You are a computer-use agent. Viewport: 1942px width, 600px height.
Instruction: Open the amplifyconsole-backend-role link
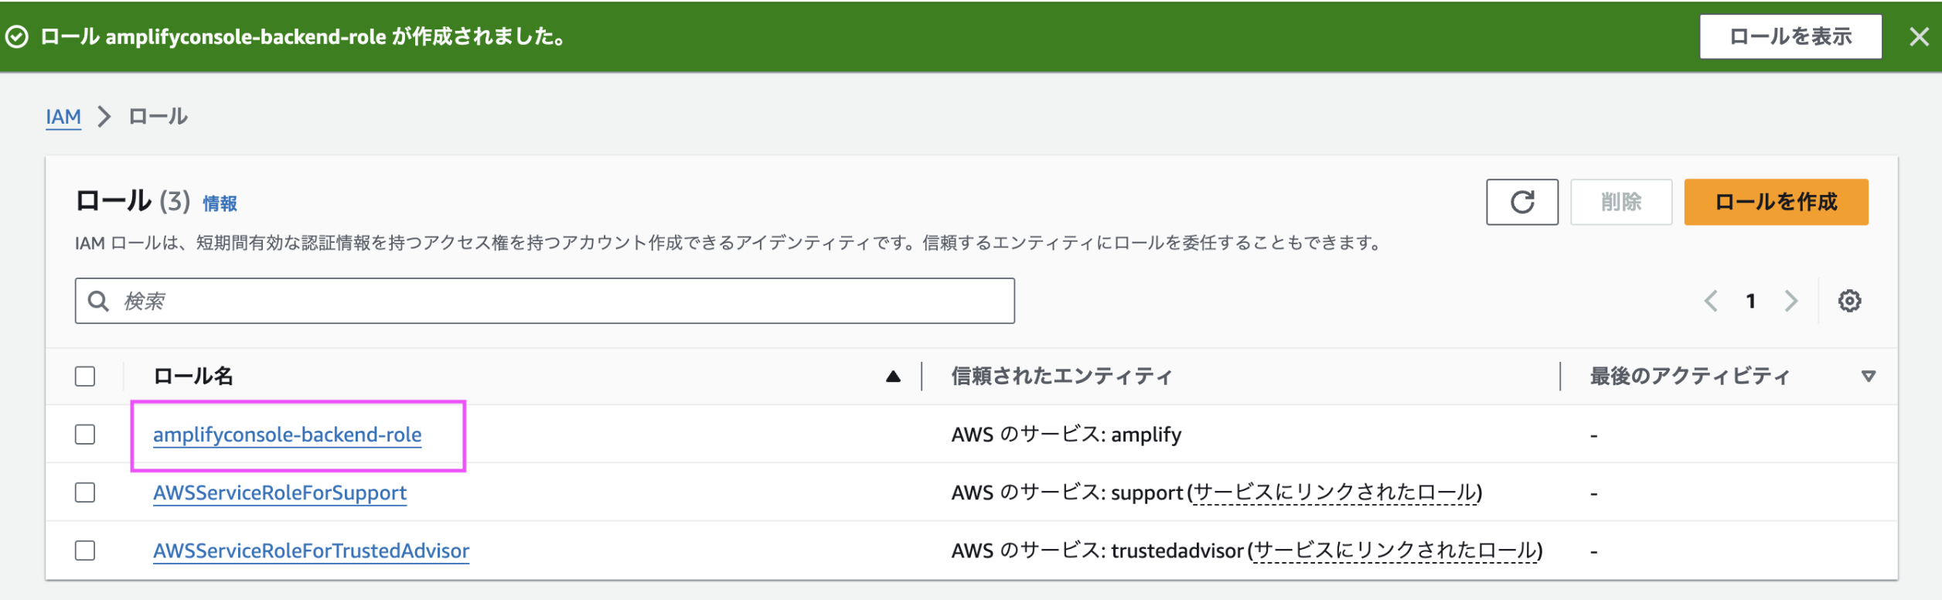coord(287,434)
